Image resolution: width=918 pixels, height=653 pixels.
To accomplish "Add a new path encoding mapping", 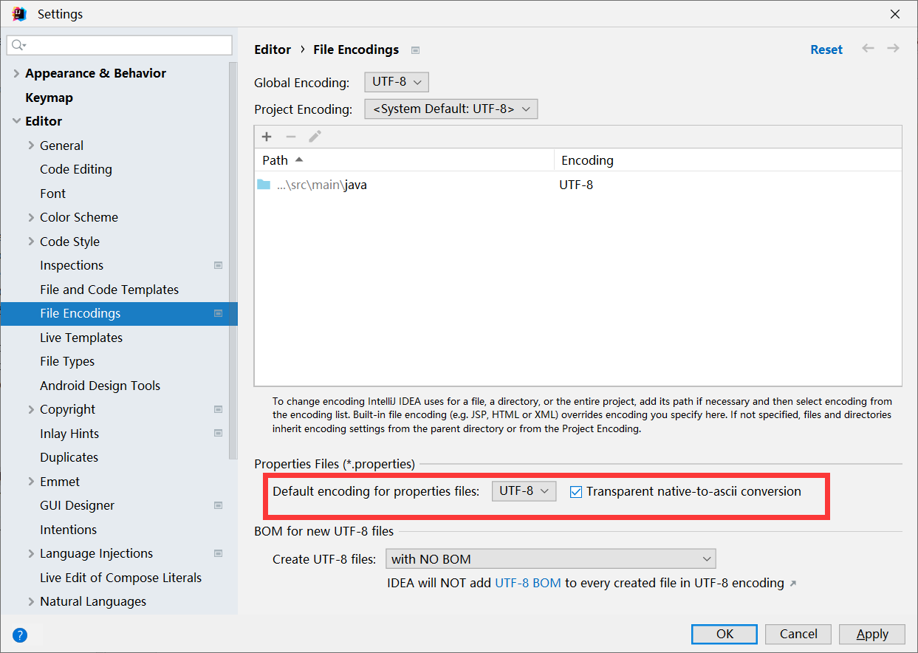I will (x=266, y=136).
